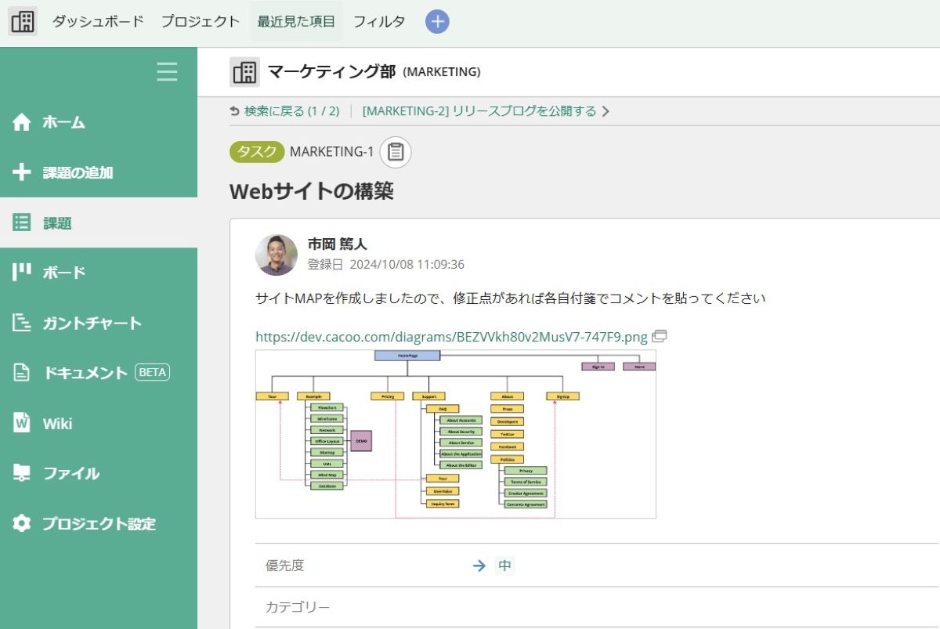Screen dimensions: 940x629
Task: Copy issue key with clipboard icon
Action: point(396,152)
